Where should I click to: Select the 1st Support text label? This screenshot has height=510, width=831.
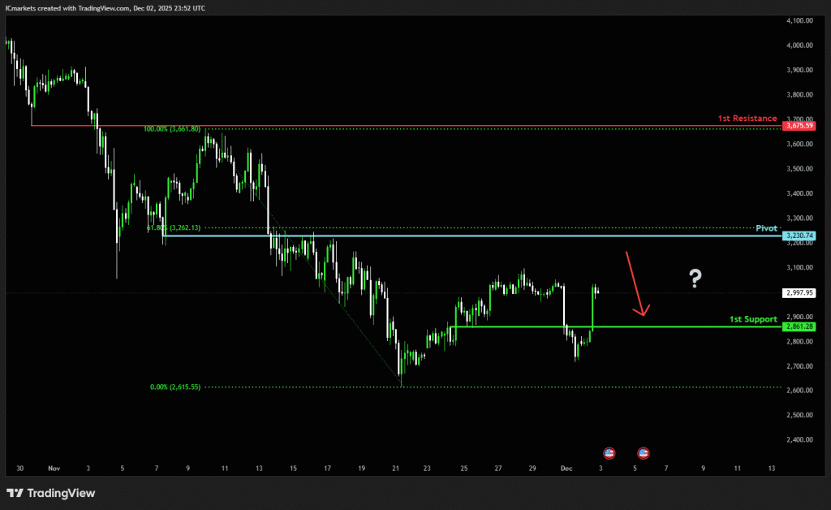pyautogui.click(x=752, y=319)
